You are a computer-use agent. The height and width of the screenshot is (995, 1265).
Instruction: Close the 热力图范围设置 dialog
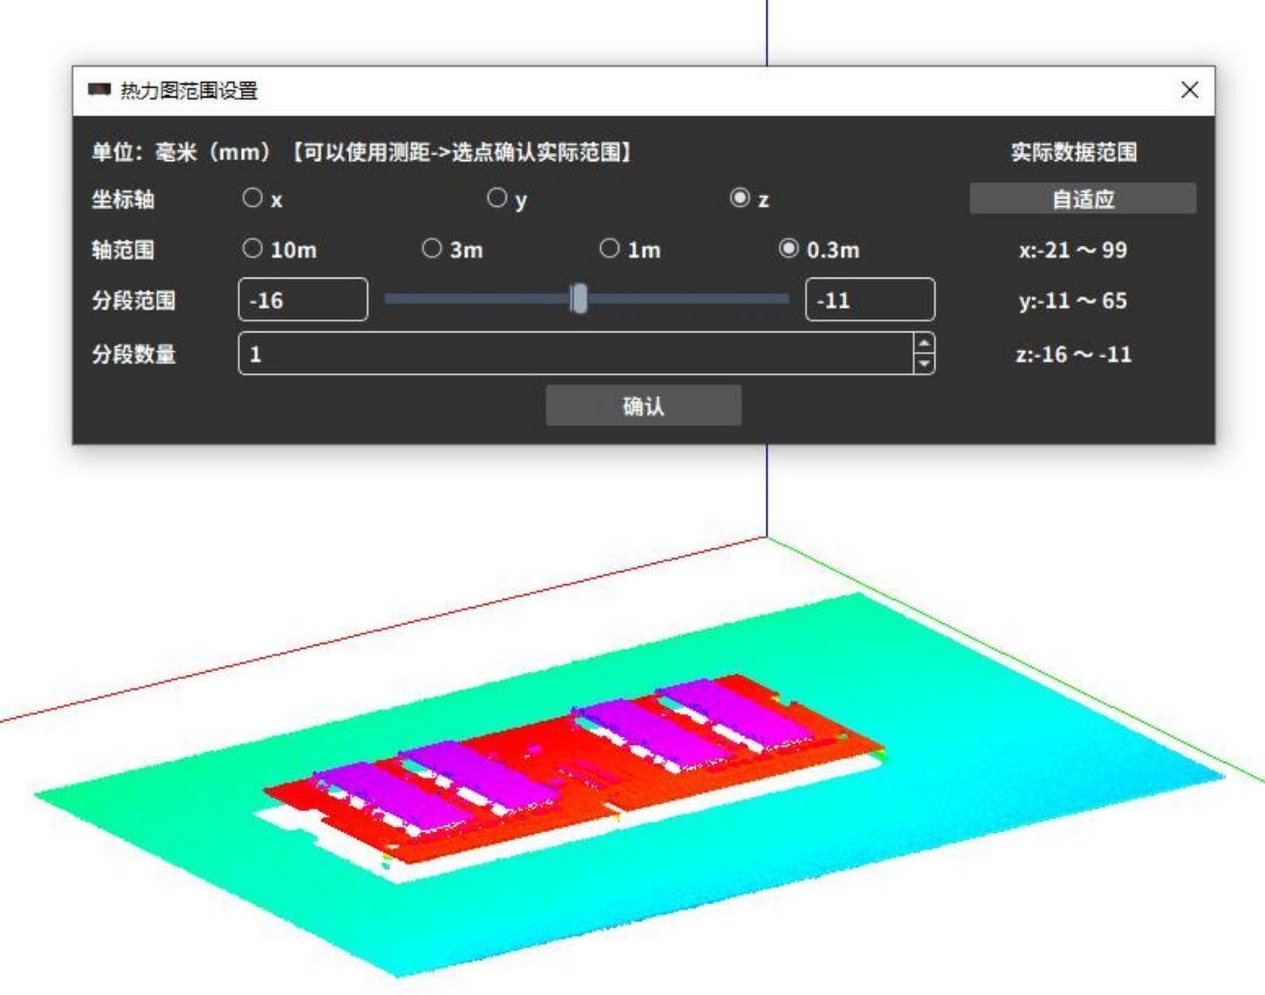(x=1189, y=91)
